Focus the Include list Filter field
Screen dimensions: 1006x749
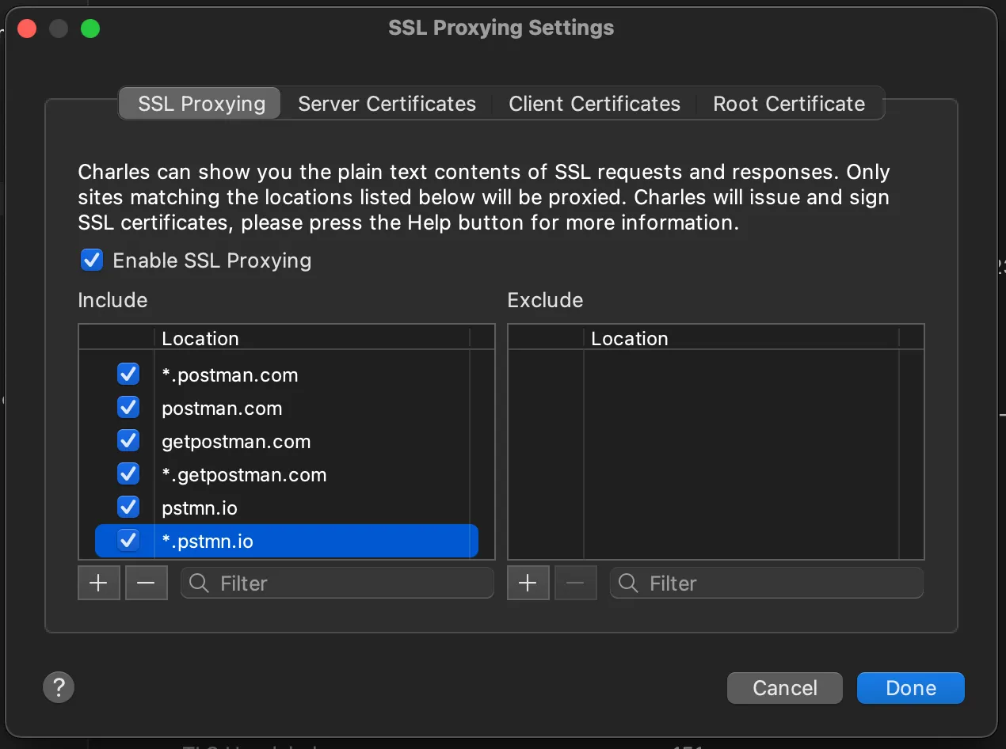coord(349,584)
